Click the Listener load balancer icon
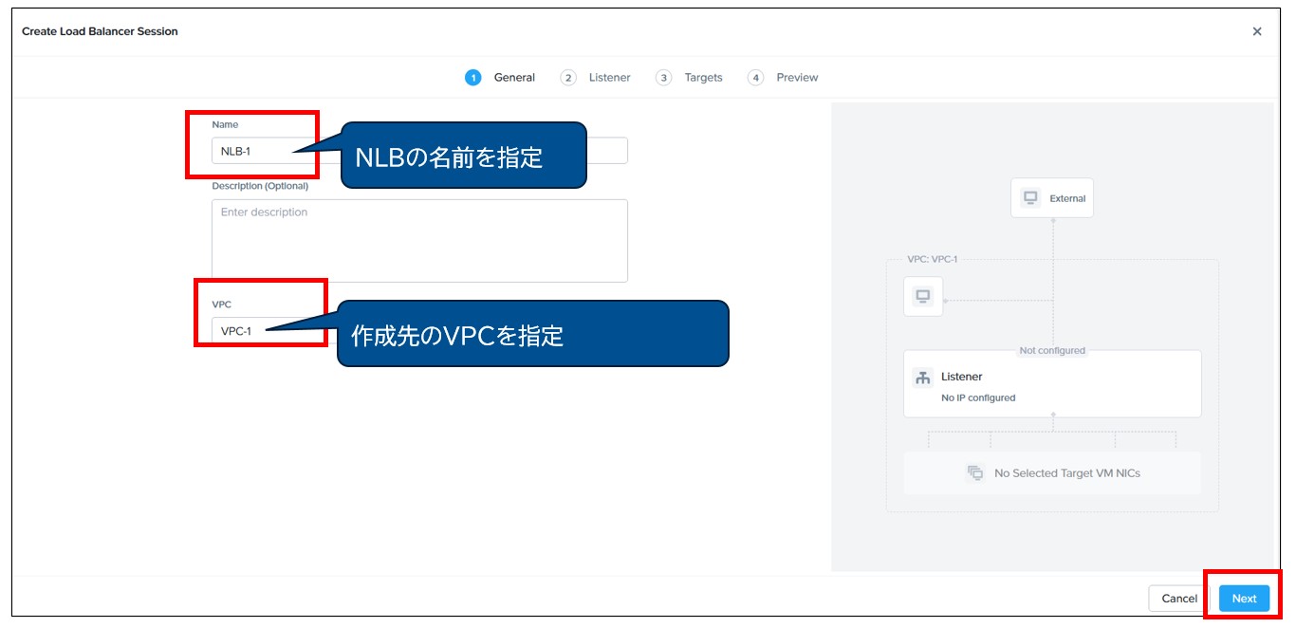Image resolution: width=1296 pixels, height=628 pixels. click(922, 378)
